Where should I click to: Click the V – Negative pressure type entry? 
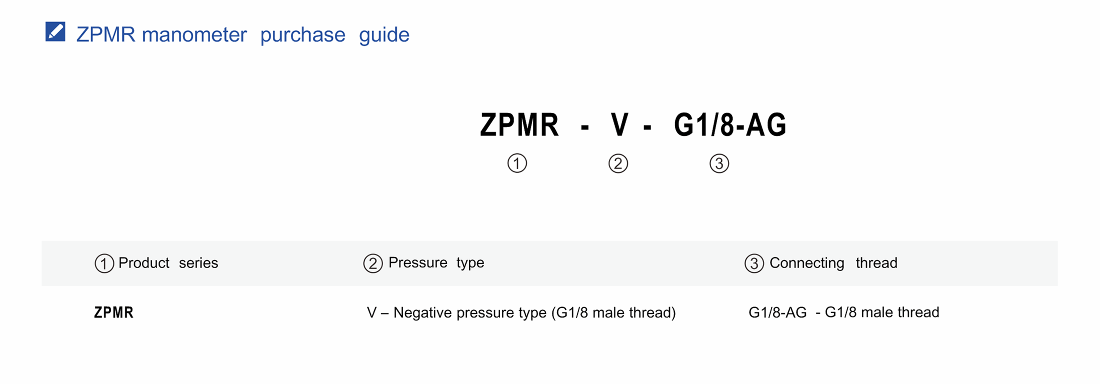pyautogui.click(x=521, y=312)
